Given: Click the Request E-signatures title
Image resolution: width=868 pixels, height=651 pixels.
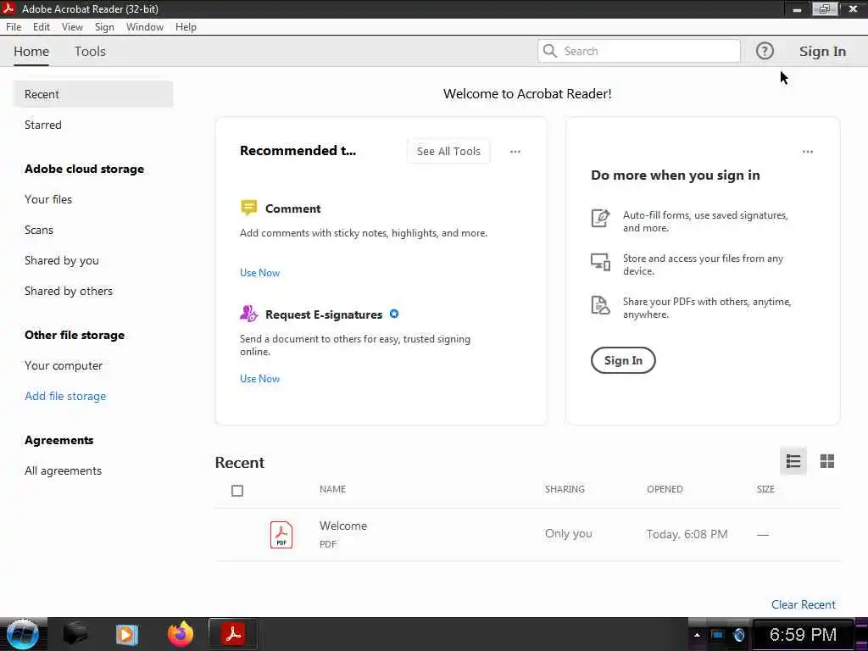Looking at the screenshot, I should pyautogui.click(x=323, y=314).
